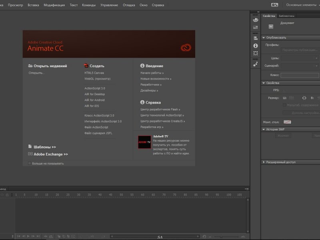Click the 'Параметры публикации...' button
320x240 pixels.
pos(300,50)
